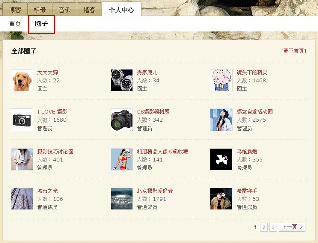Open the [圈子首页] link
318x243 pixels.
pos(294,51)
